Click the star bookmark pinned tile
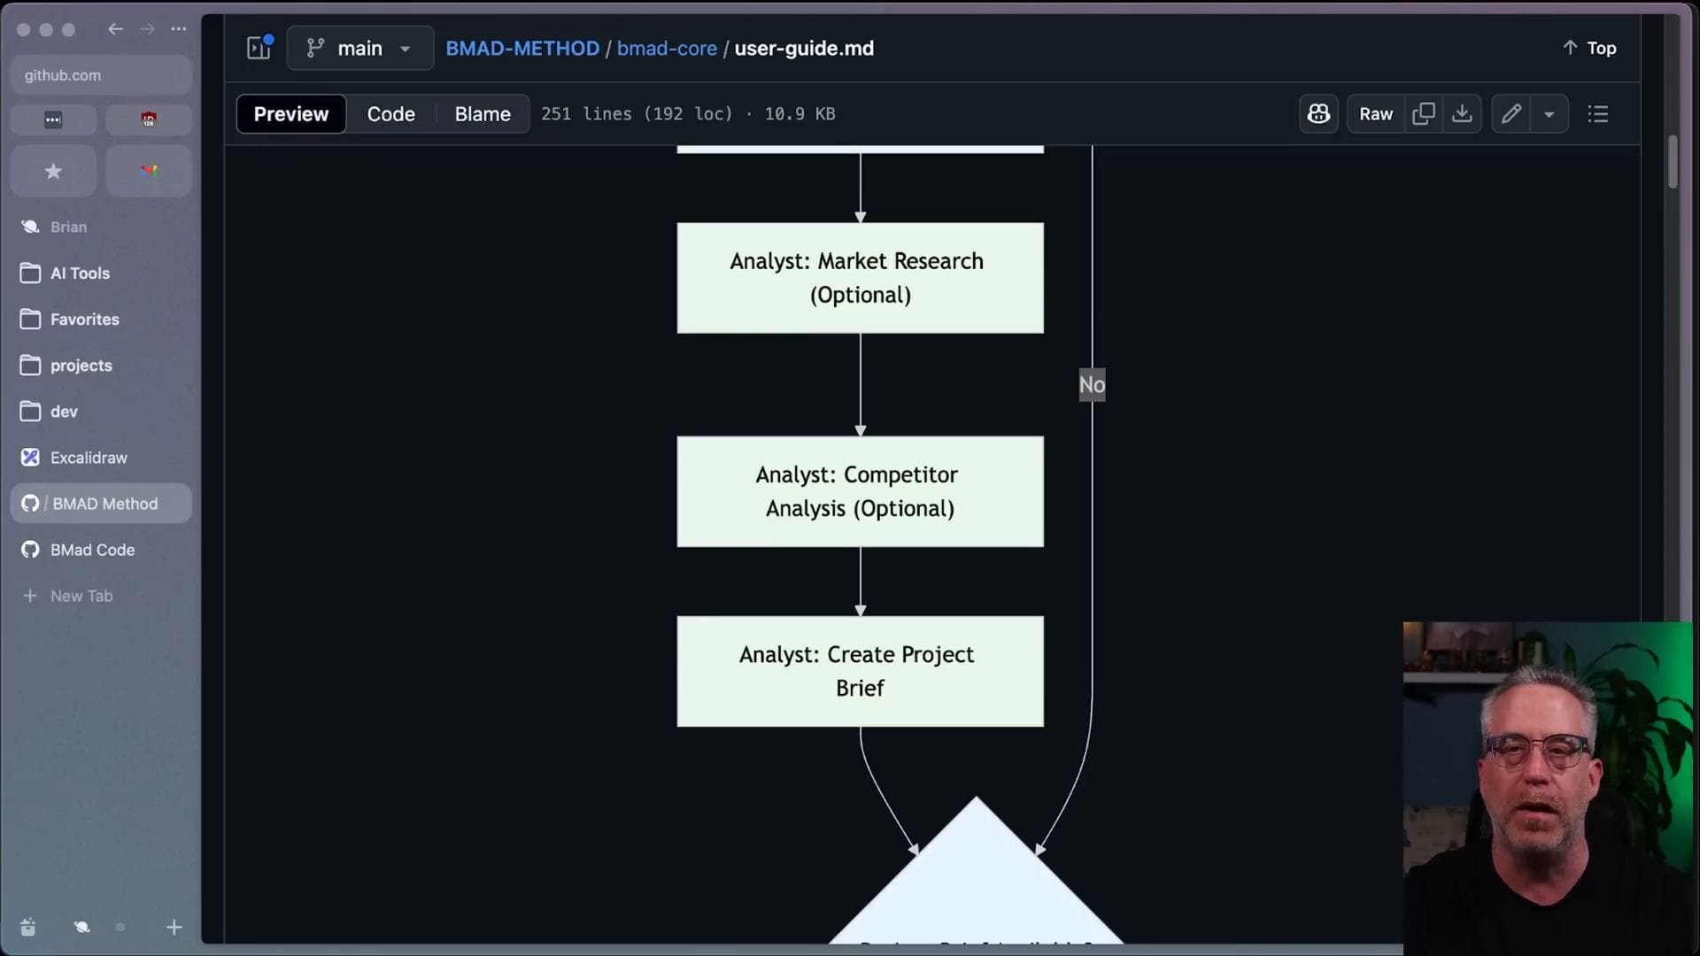 (x=53, y=171)
